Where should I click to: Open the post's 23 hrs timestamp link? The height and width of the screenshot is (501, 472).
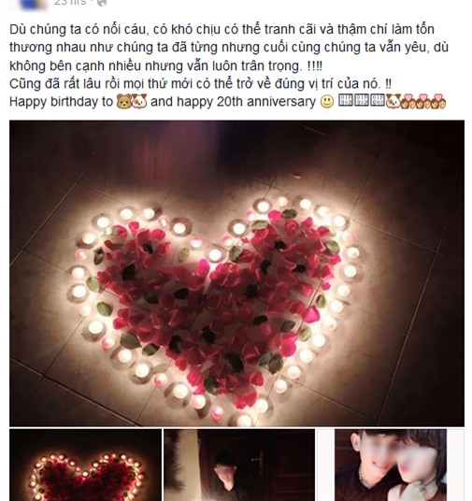[x=70, y=3]
